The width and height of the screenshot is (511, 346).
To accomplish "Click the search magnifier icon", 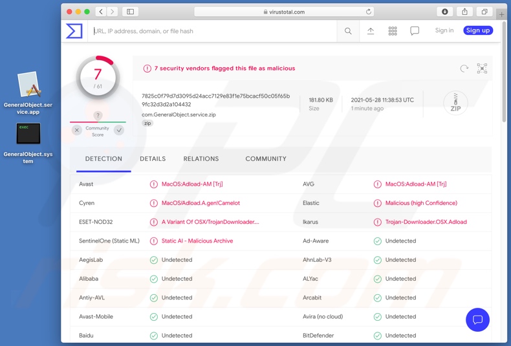I will (x=348, y=31).
